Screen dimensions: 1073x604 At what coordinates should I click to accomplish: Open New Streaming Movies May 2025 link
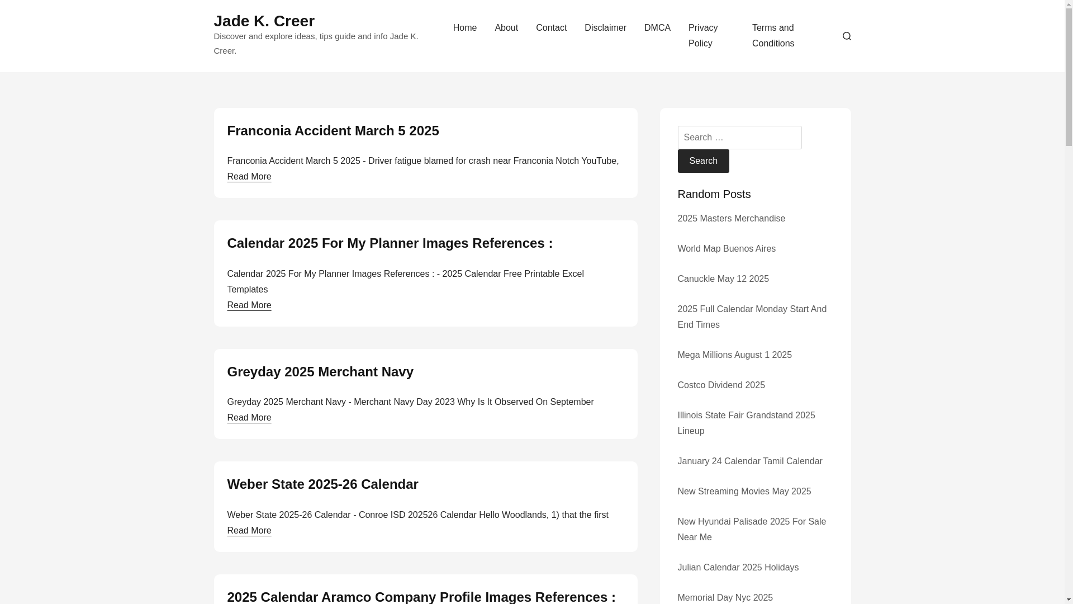[744, 492]
